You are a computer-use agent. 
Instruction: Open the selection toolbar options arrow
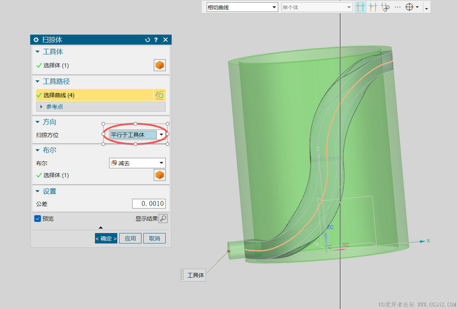[x=427, y=8]
